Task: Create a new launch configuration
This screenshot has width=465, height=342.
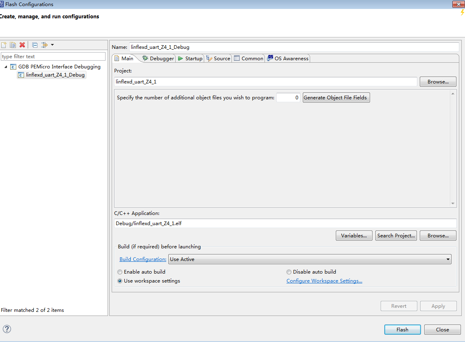Action: tap(4, 45)
